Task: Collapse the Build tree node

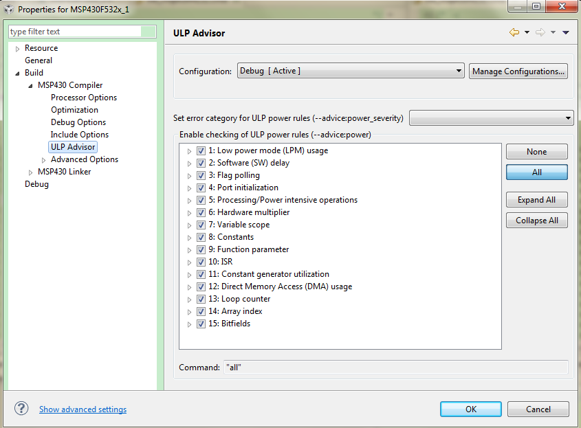Action: pos(17,73)
